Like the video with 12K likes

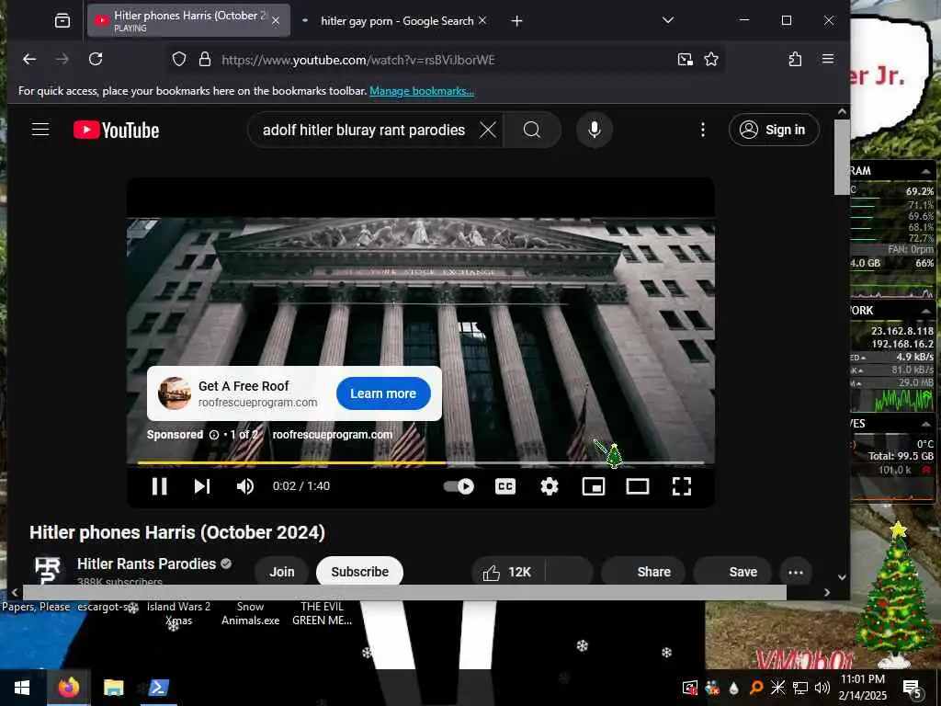pyautogui.click(x=507, y=572)
